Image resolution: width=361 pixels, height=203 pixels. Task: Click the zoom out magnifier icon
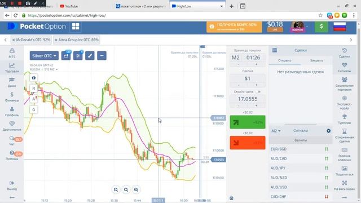[x=116, y=189]
